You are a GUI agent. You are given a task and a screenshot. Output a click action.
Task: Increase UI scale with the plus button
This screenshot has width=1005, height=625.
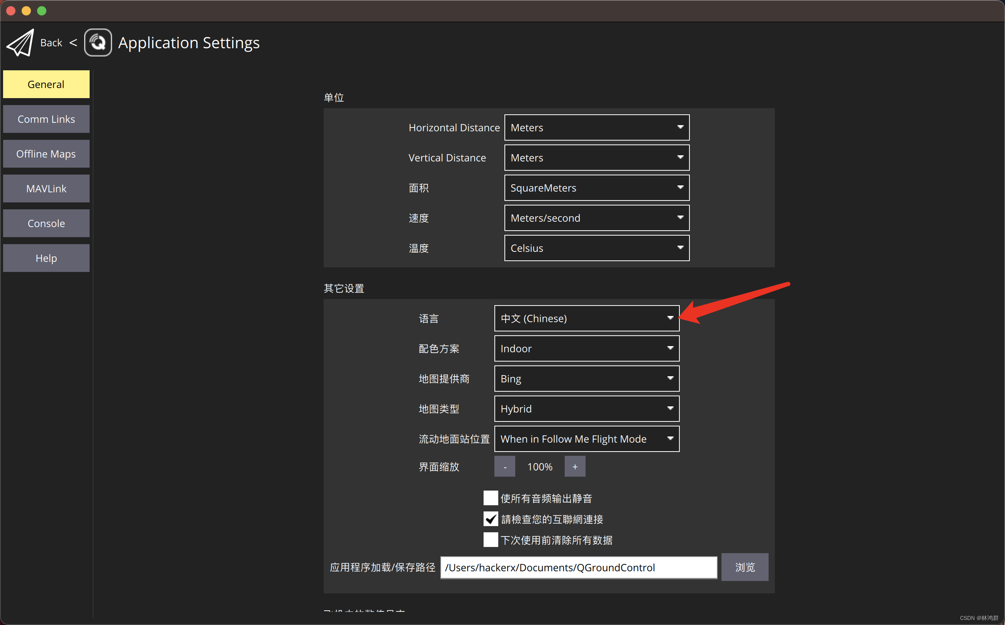575,466
